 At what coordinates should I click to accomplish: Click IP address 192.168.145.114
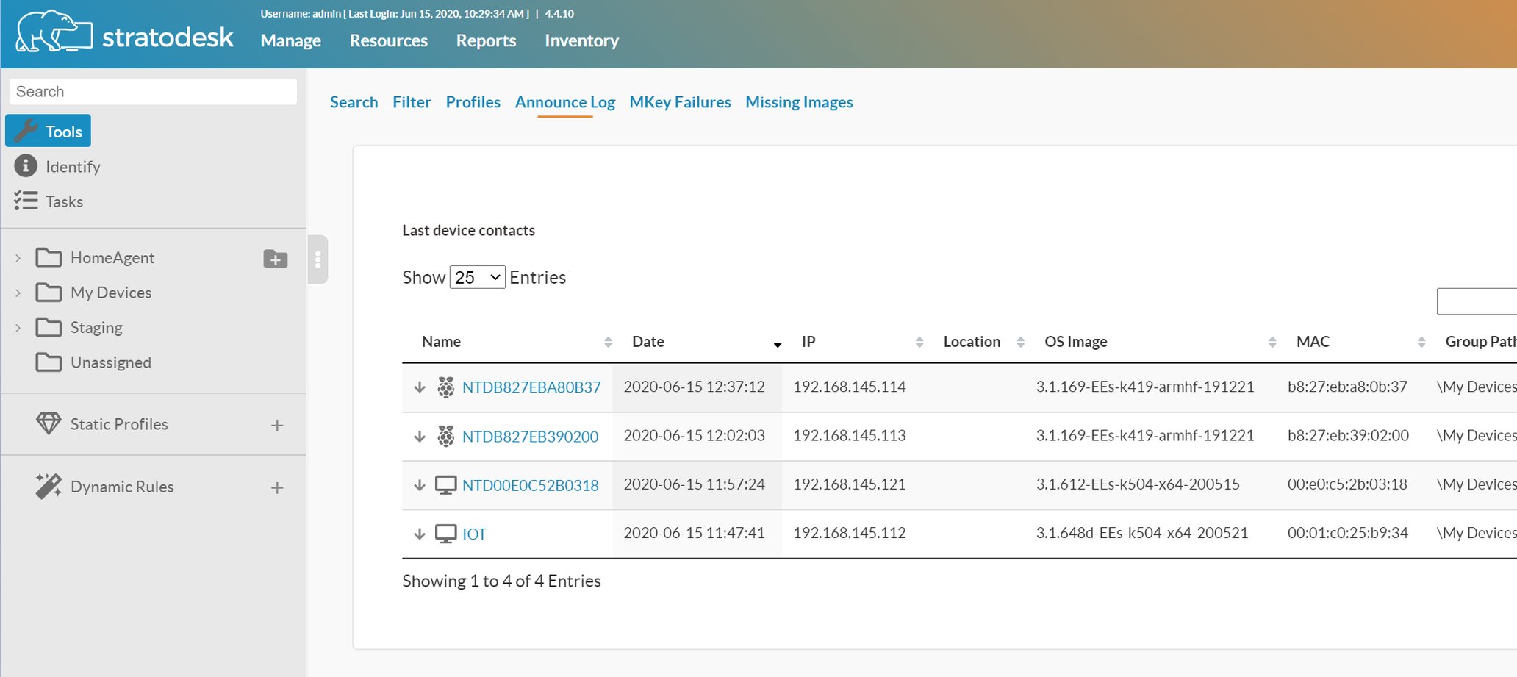[x=849, y=387]
